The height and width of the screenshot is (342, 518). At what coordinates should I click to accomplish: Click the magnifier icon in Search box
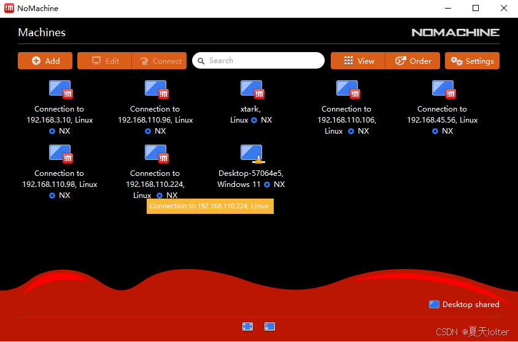pyautogui.click(x=201, y=61)
